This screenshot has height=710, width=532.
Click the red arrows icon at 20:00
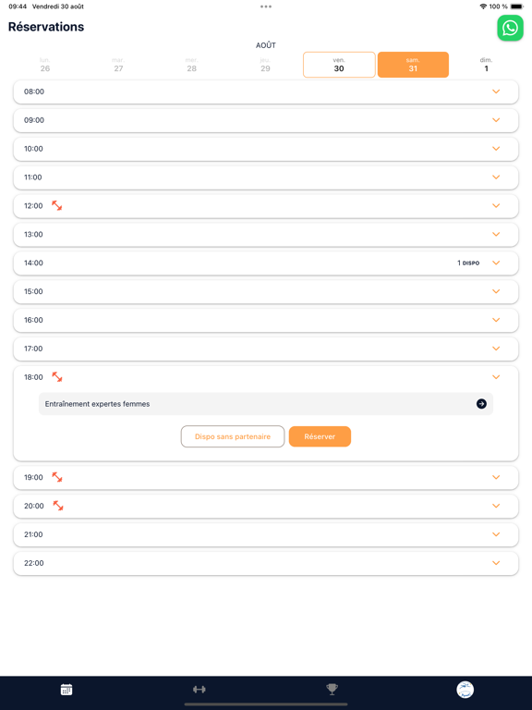coord(58,506)
